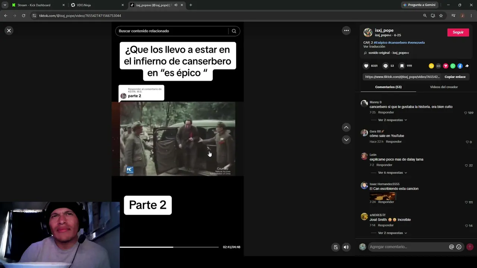Open tab search dropdown arrow in Chrome
This screenshot has width=477, height=268.
[4, 5]
